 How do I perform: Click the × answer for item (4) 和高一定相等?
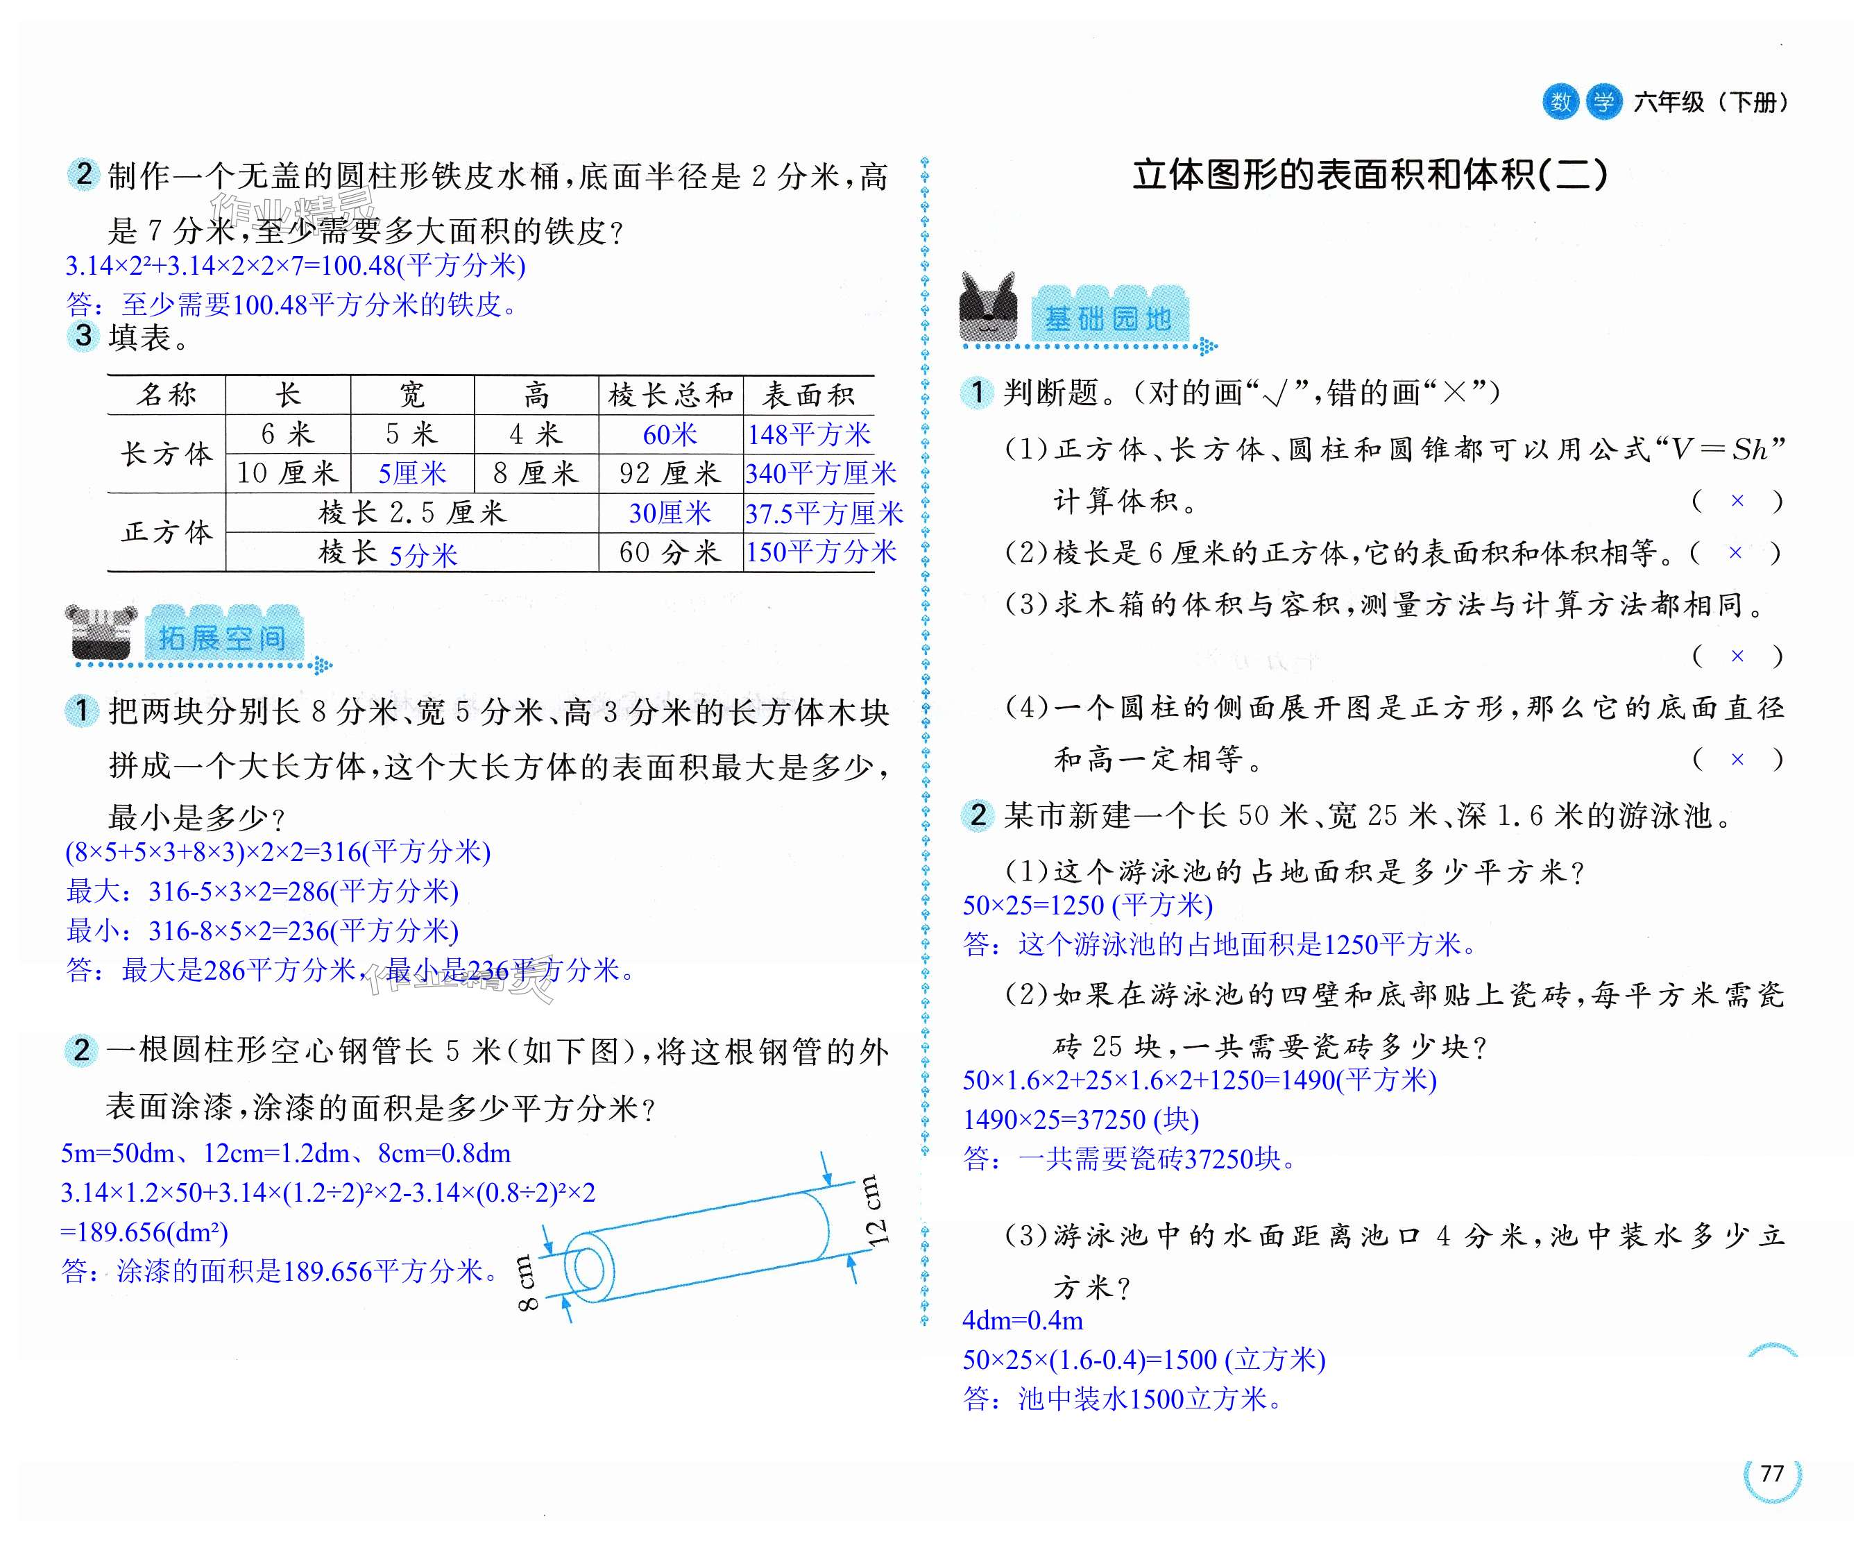point(1737,760)
